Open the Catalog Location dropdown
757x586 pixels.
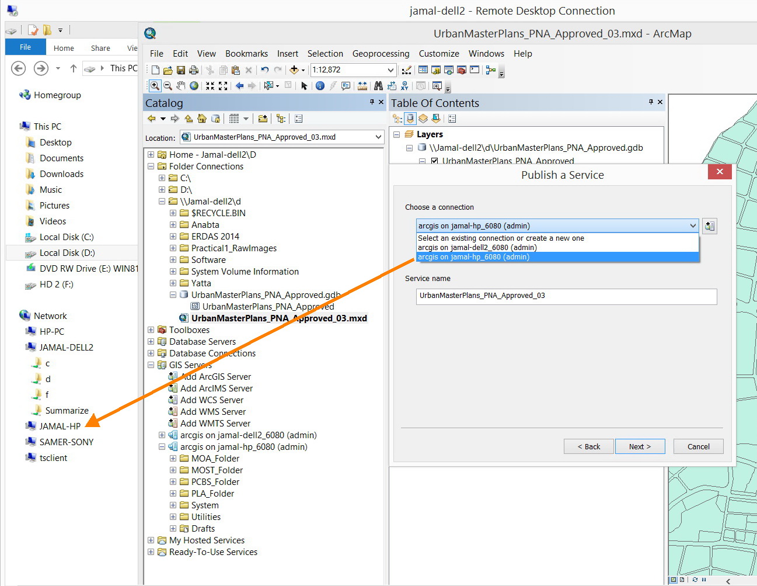pyautogui.click(x=378, y=137)
